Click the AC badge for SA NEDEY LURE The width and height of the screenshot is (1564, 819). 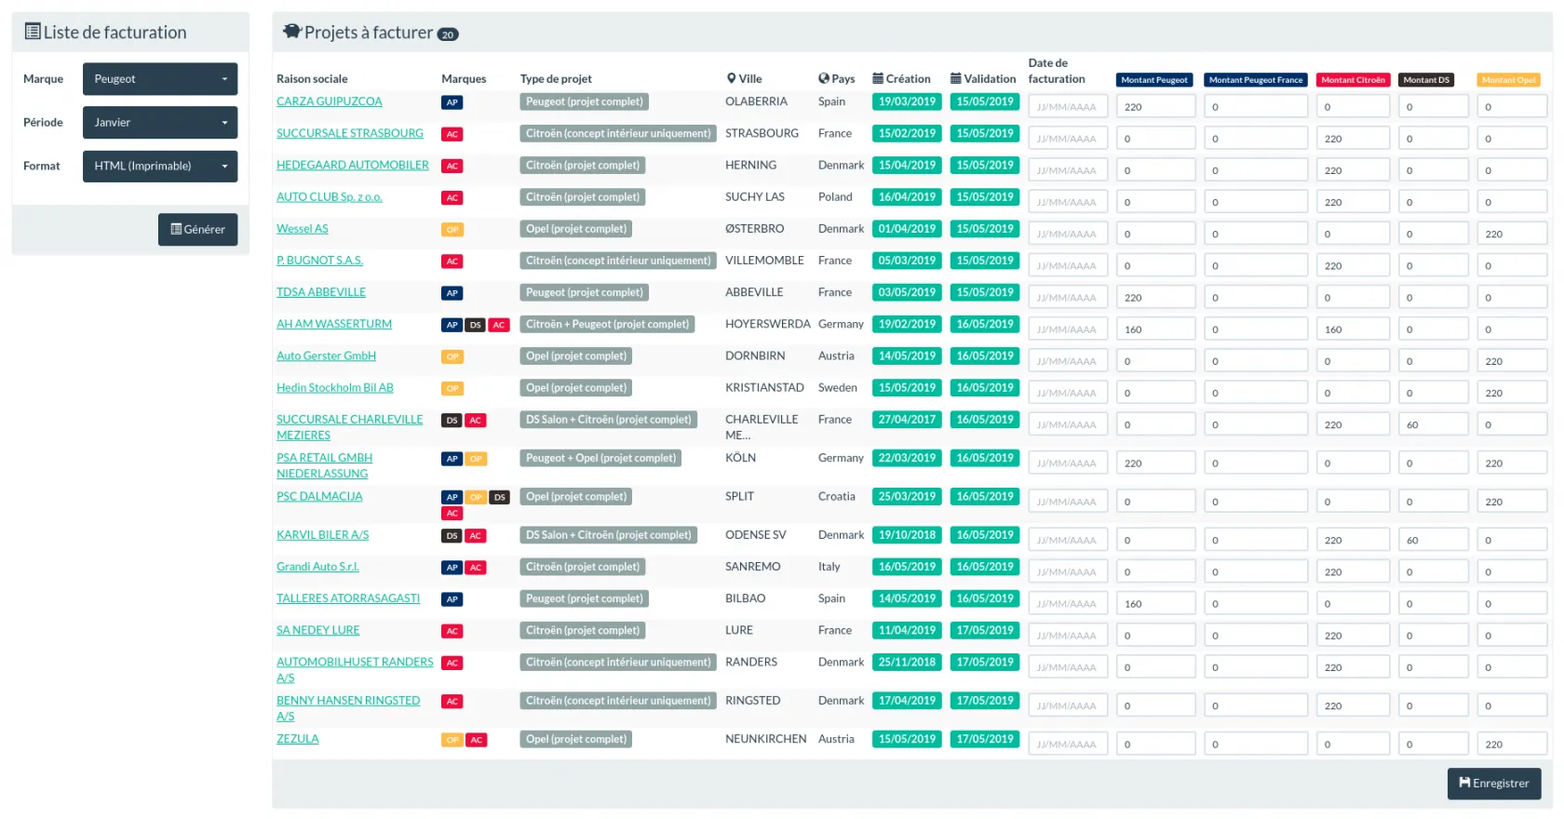tap(452, 631)
